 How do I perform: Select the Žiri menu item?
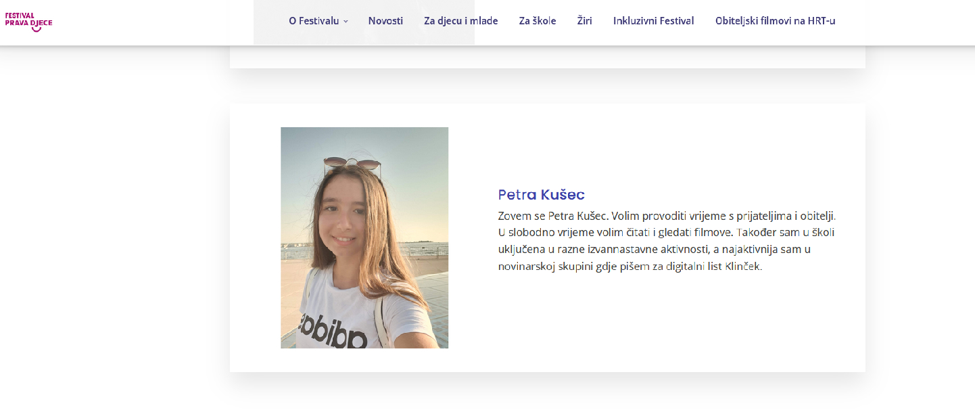tap(585, 21)
